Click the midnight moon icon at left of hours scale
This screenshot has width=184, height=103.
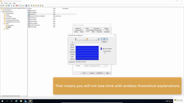(x=76, y=39)
